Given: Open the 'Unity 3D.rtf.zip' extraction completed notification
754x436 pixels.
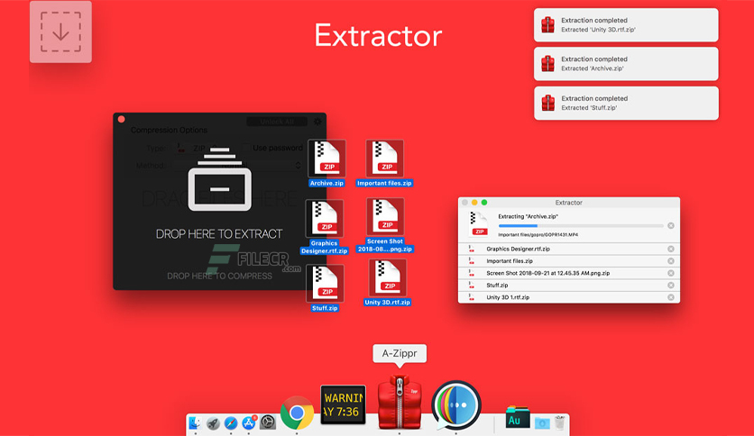Looking at the screenshot, I should pyautogui.click(x=626, y=25).
